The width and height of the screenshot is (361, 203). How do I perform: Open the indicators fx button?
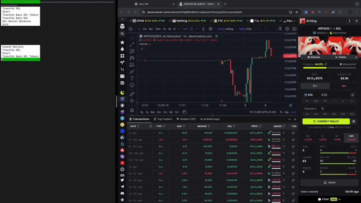(203, 29)
